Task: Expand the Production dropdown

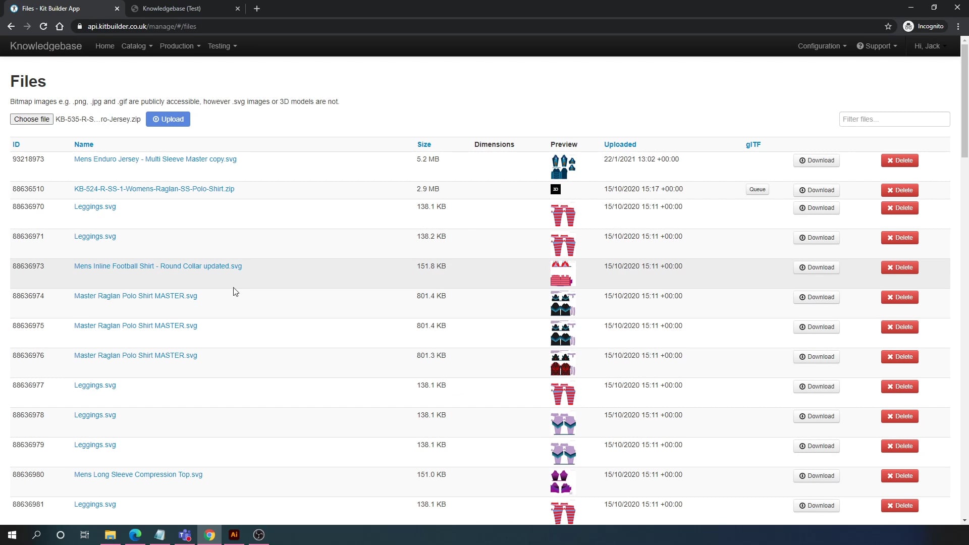Action: [180, 46]
